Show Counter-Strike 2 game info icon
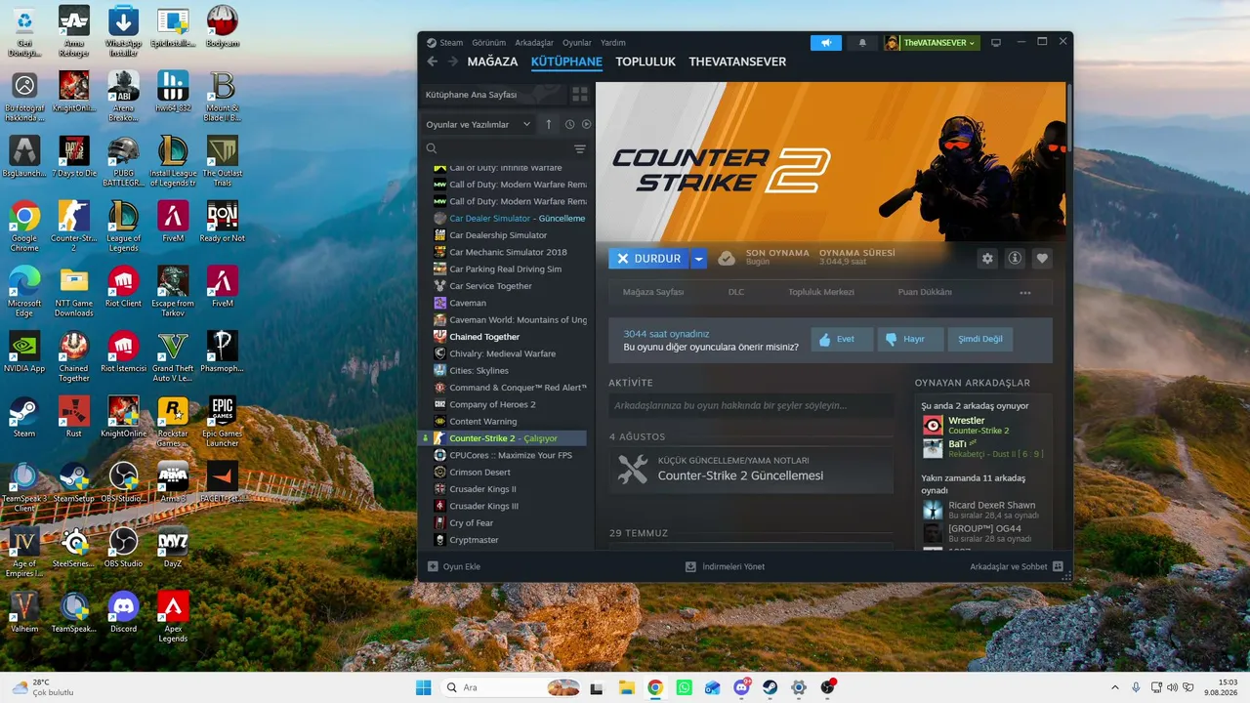 click(1015, 259)
